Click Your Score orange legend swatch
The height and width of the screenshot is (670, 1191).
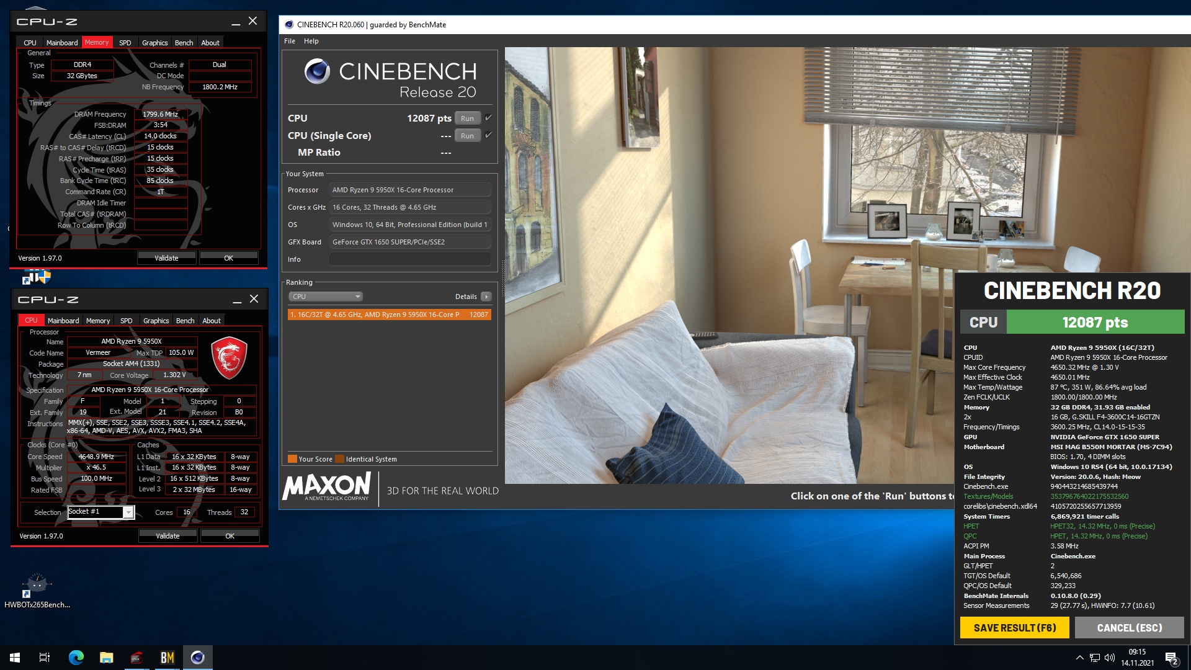click(292, 459)
